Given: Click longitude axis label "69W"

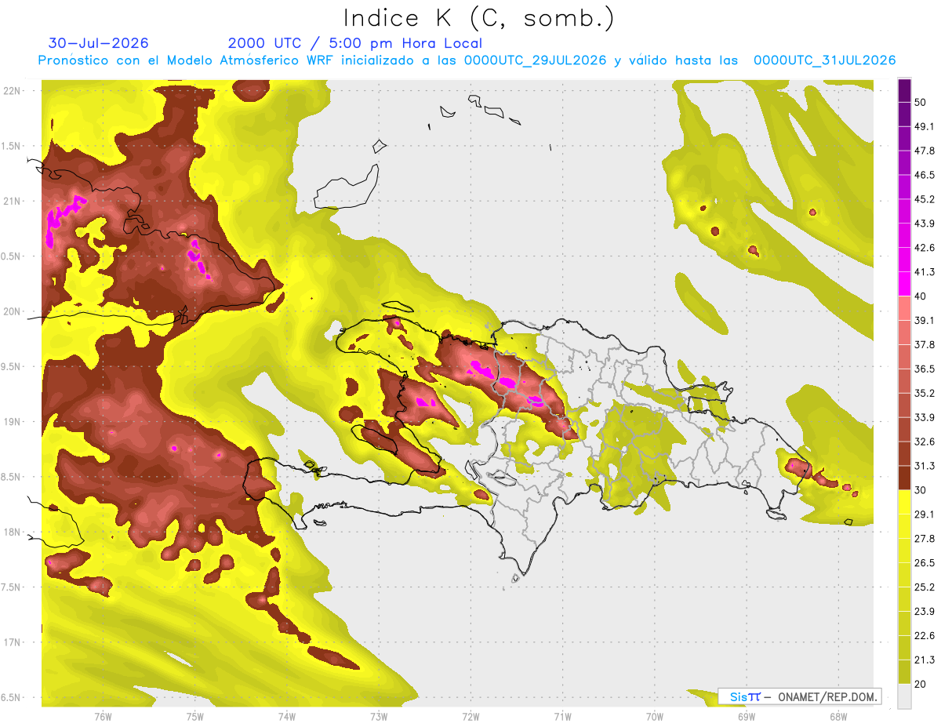Looking at the screenshot, I should click(x=746, y=717).
